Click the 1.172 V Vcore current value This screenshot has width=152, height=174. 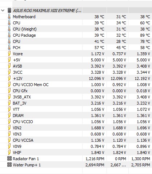(x=97, y=54)
